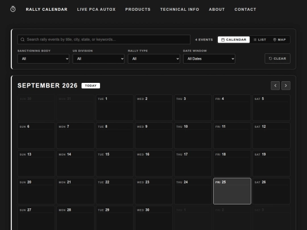Select Sunday September 27 cell

tap(36, 218)
